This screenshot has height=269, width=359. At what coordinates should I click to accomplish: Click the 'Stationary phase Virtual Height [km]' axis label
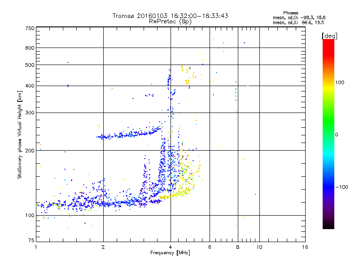[x=19, y=135]
